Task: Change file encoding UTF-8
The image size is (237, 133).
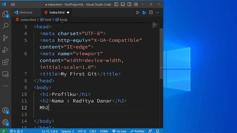Action: point(81,131)
